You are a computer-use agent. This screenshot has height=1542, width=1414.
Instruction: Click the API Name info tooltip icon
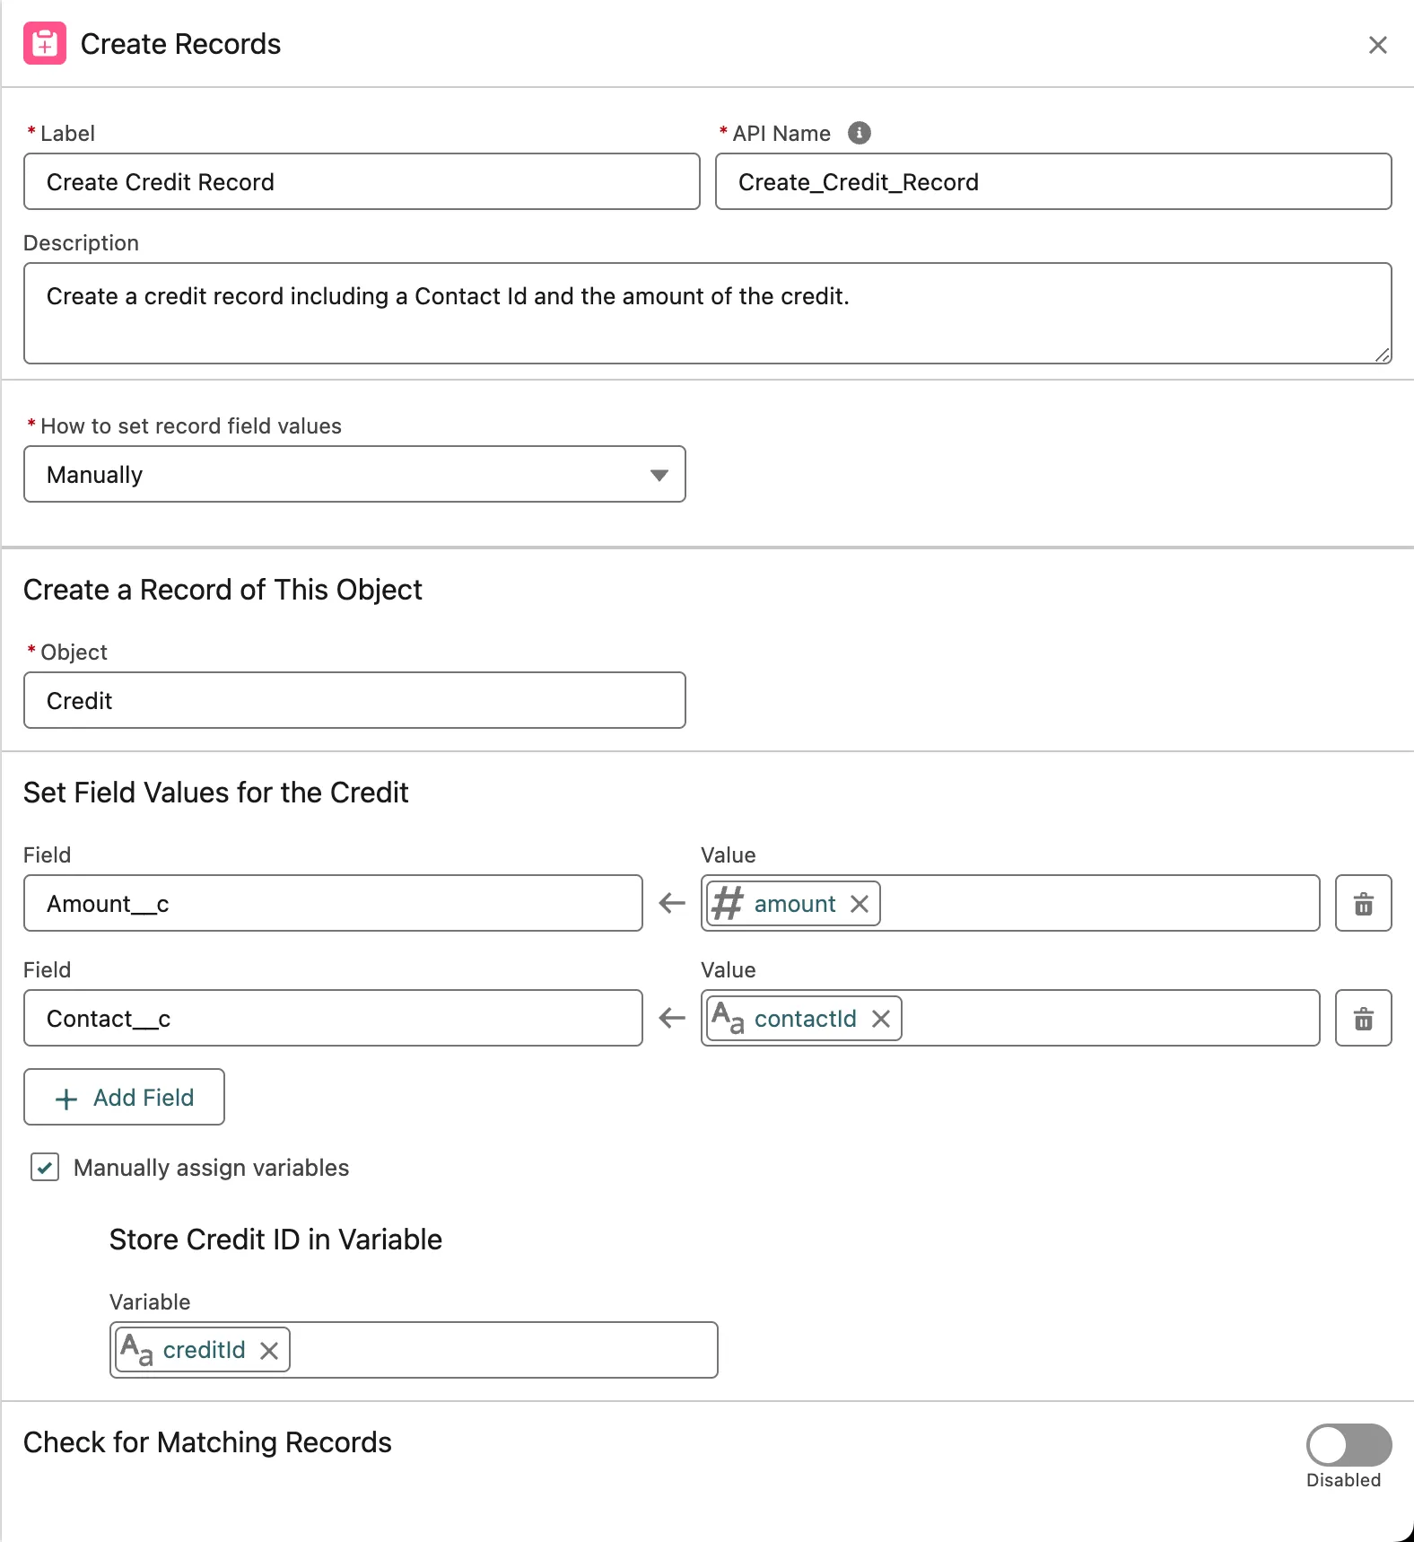click(859, 133)
